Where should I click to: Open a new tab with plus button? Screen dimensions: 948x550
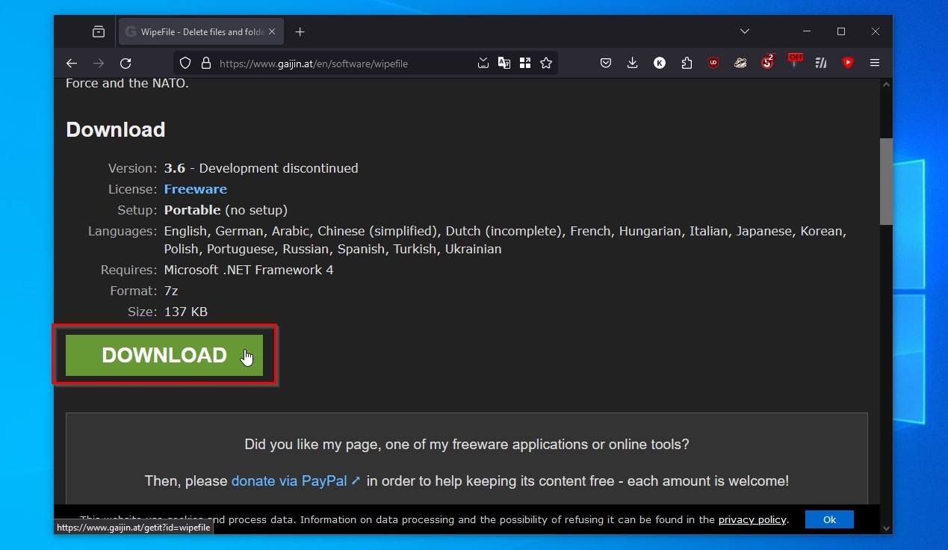300,31
